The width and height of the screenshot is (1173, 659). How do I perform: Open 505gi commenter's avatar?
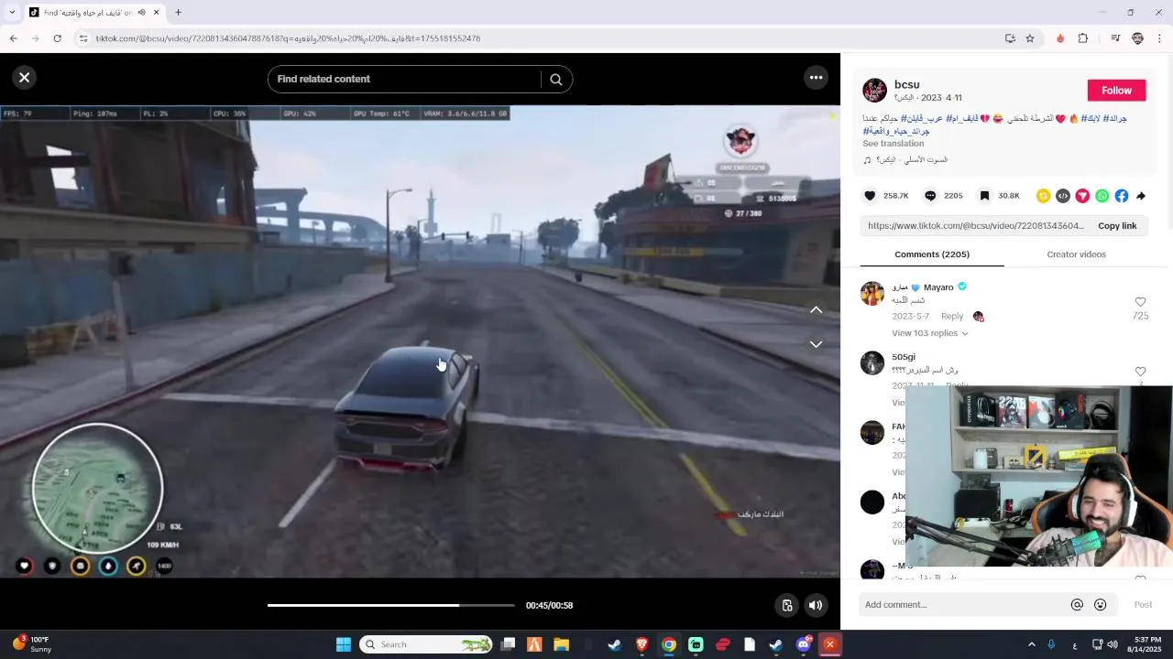872,362
